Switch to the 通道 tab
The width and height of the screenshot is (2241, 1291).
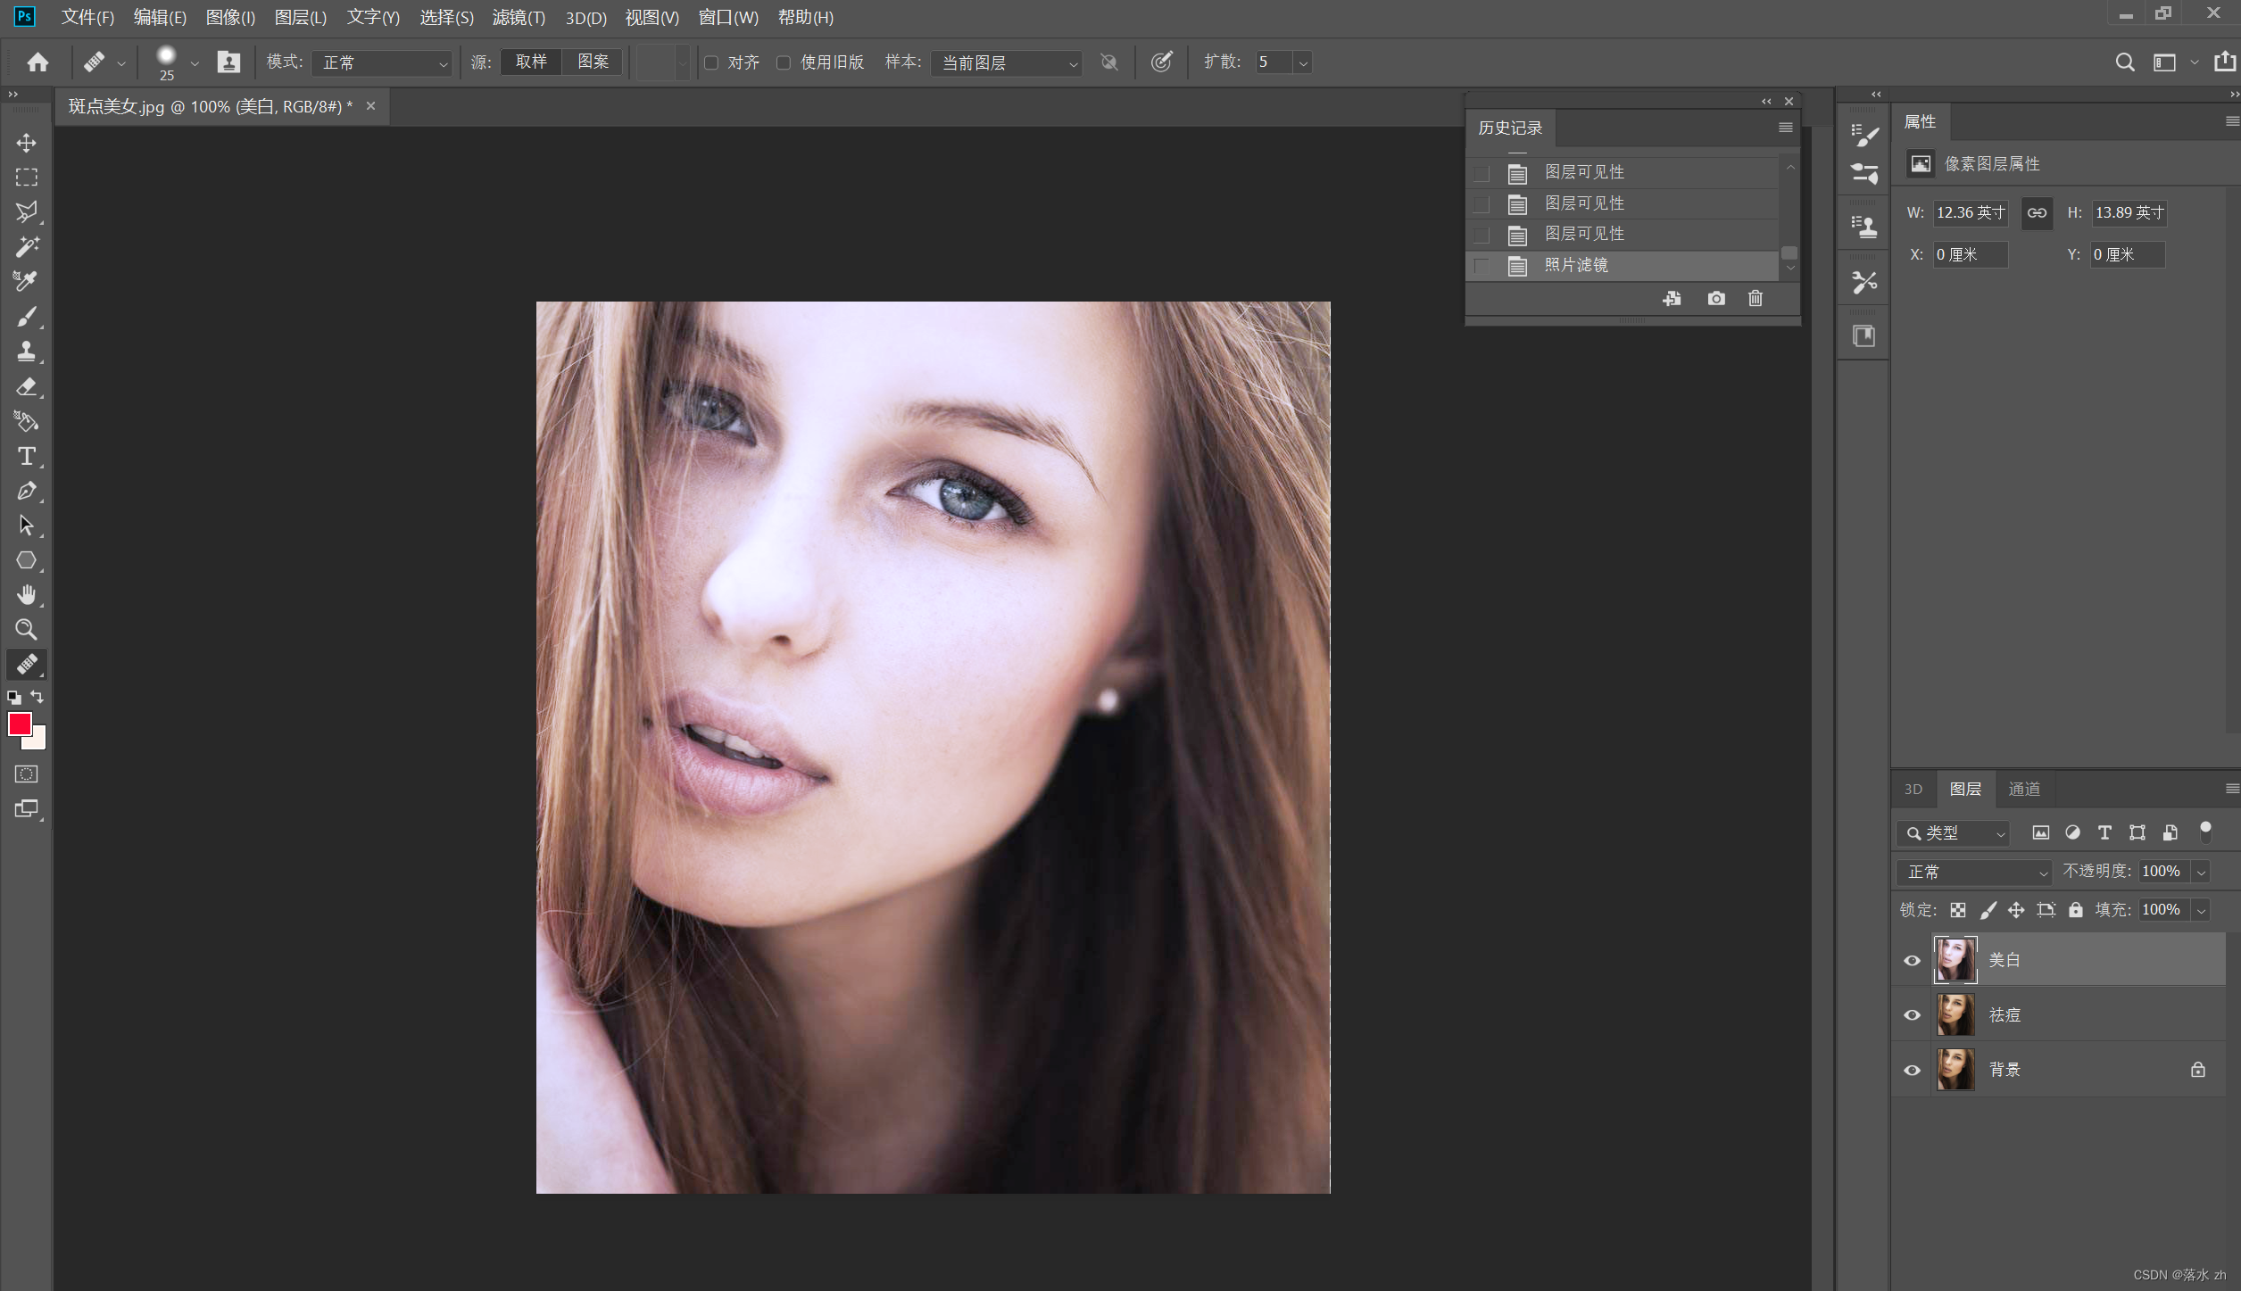[x=2024, y=789]
